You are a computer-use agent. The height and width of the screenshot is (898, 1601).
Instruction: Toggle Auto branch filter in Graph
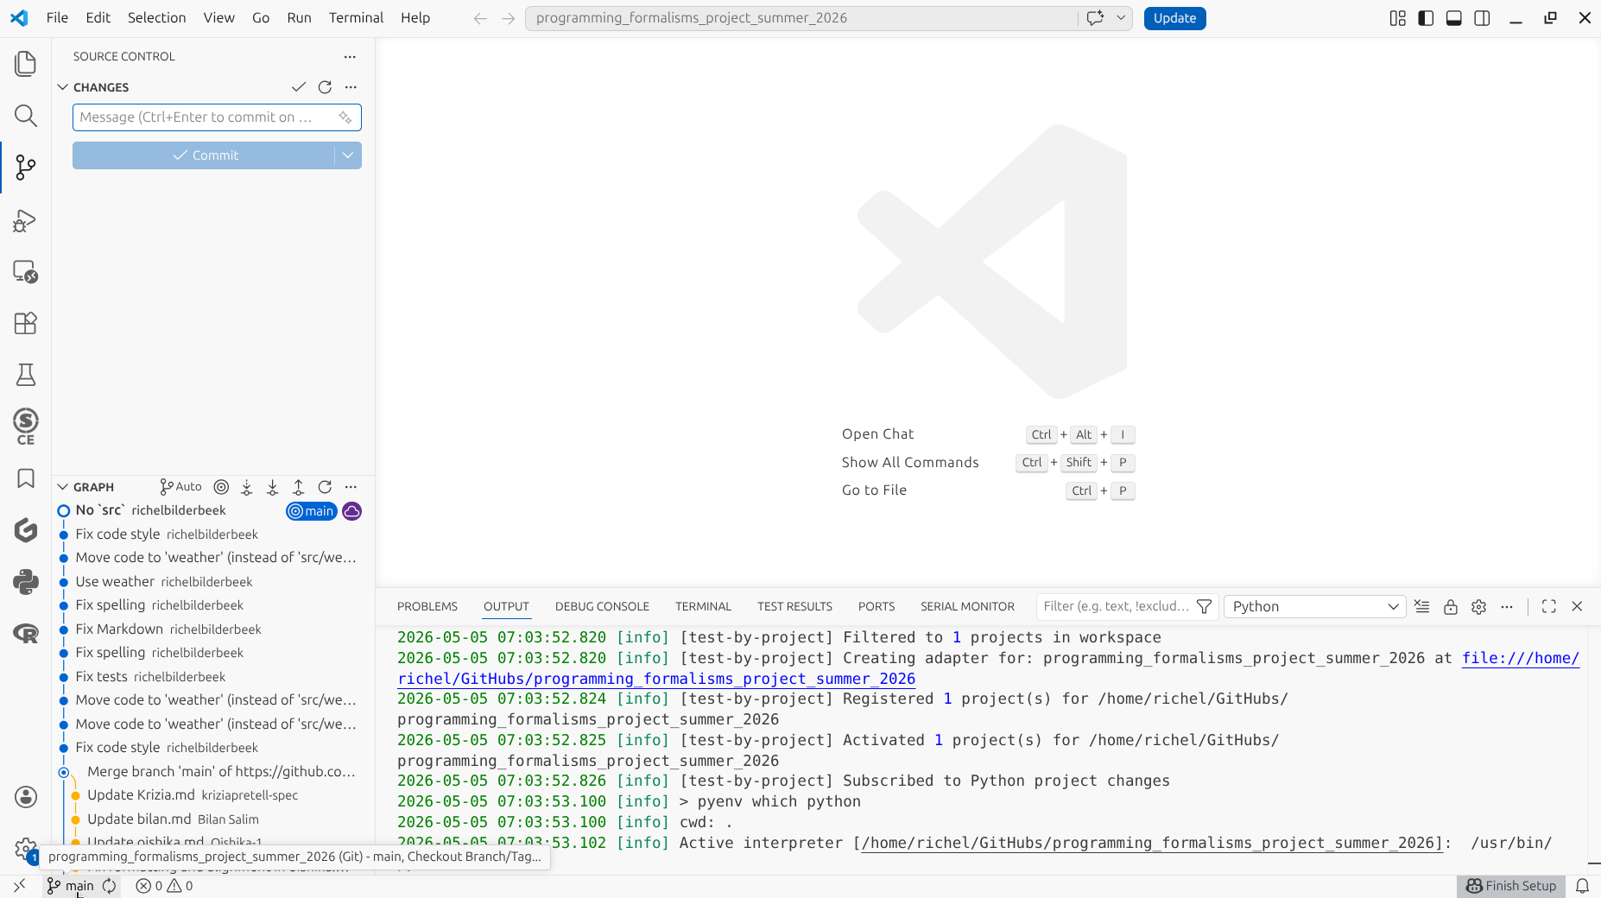181,487
